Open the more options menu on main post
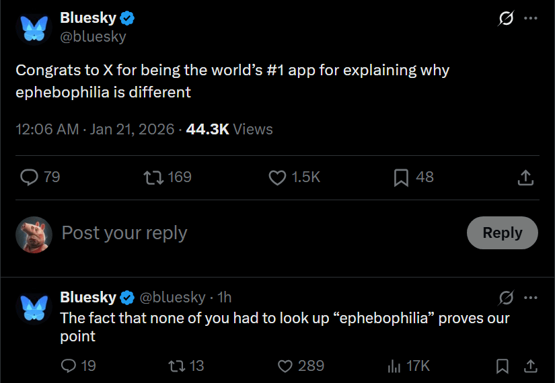This screenshot has height=383, width=555. coord(530,19)
